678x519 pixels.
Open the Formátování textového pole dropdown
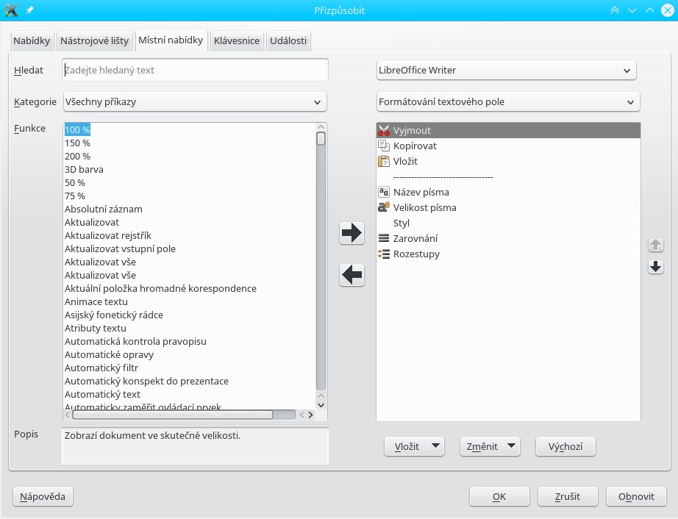(508, 102)
